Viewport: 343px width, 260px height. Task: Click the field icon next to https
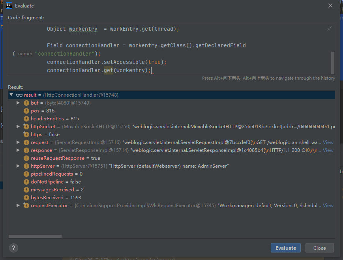26,134
